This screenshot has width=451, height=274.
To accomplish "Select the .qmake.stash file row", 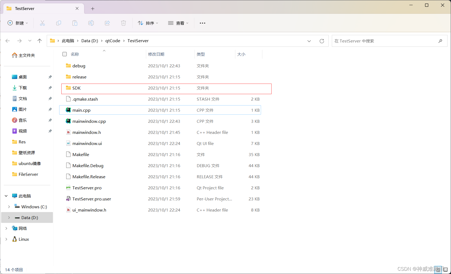I will pyautogui.click(x=160, y=99).
